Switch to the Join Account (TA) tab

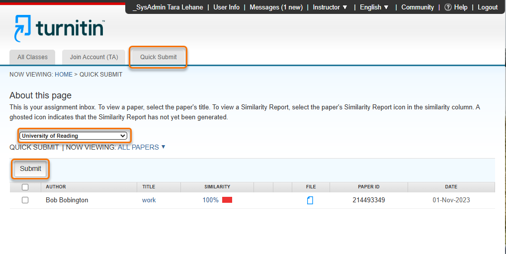94,57
